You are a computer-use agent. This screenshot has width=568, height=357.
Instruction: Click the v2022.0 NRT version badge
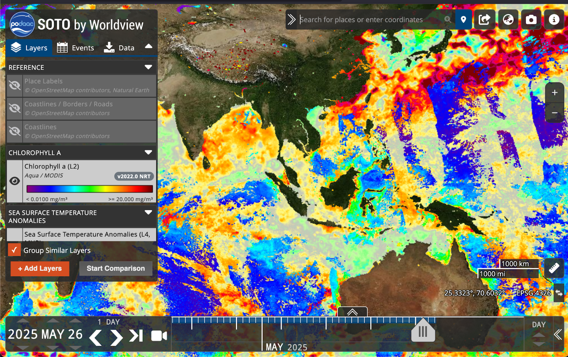(x=134, y=176)
